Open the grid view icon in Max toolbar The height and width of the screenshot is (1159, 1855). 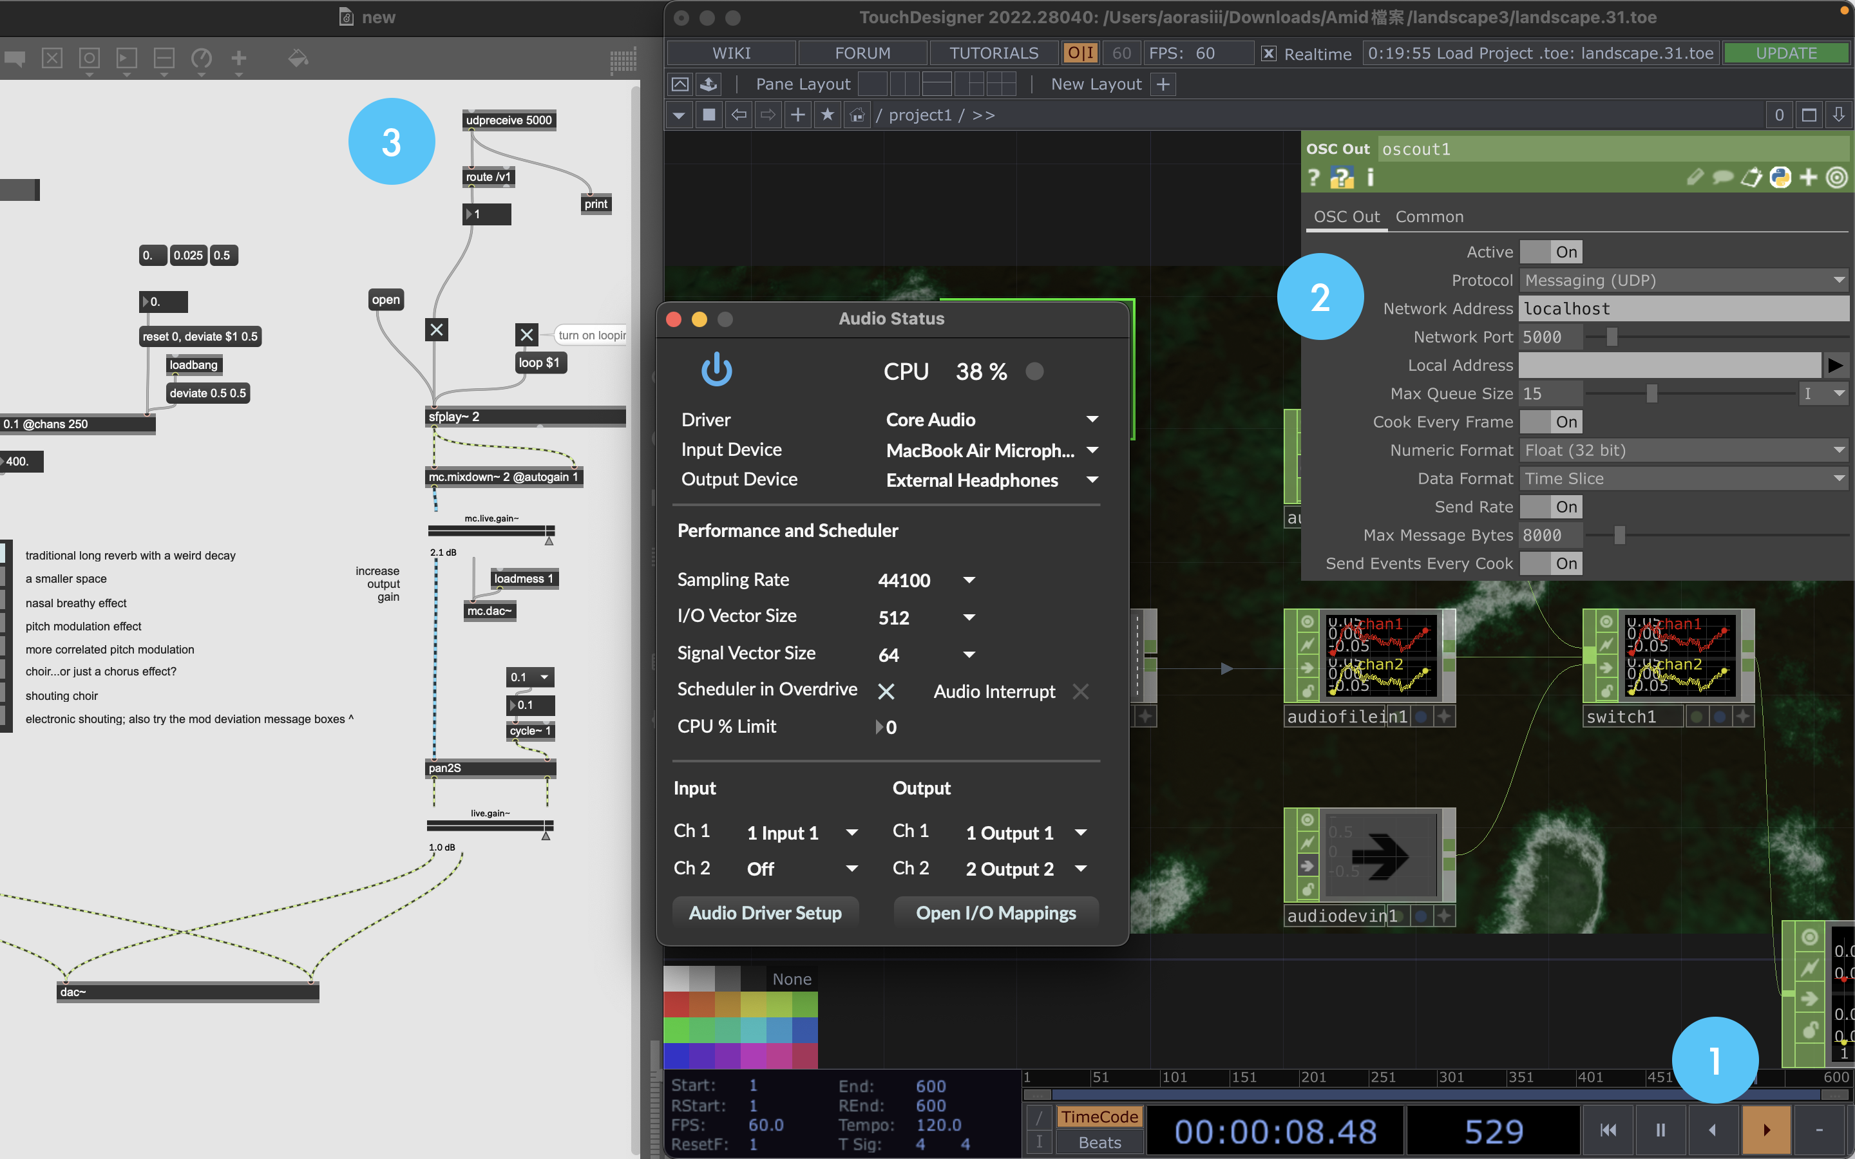point(623,61)
